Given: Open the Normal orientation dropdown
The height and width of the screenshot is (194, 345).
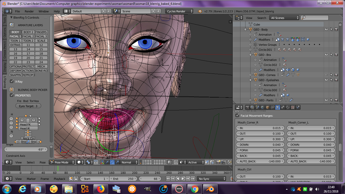Looking at the screenshot, I should click(x=129, y=162).
